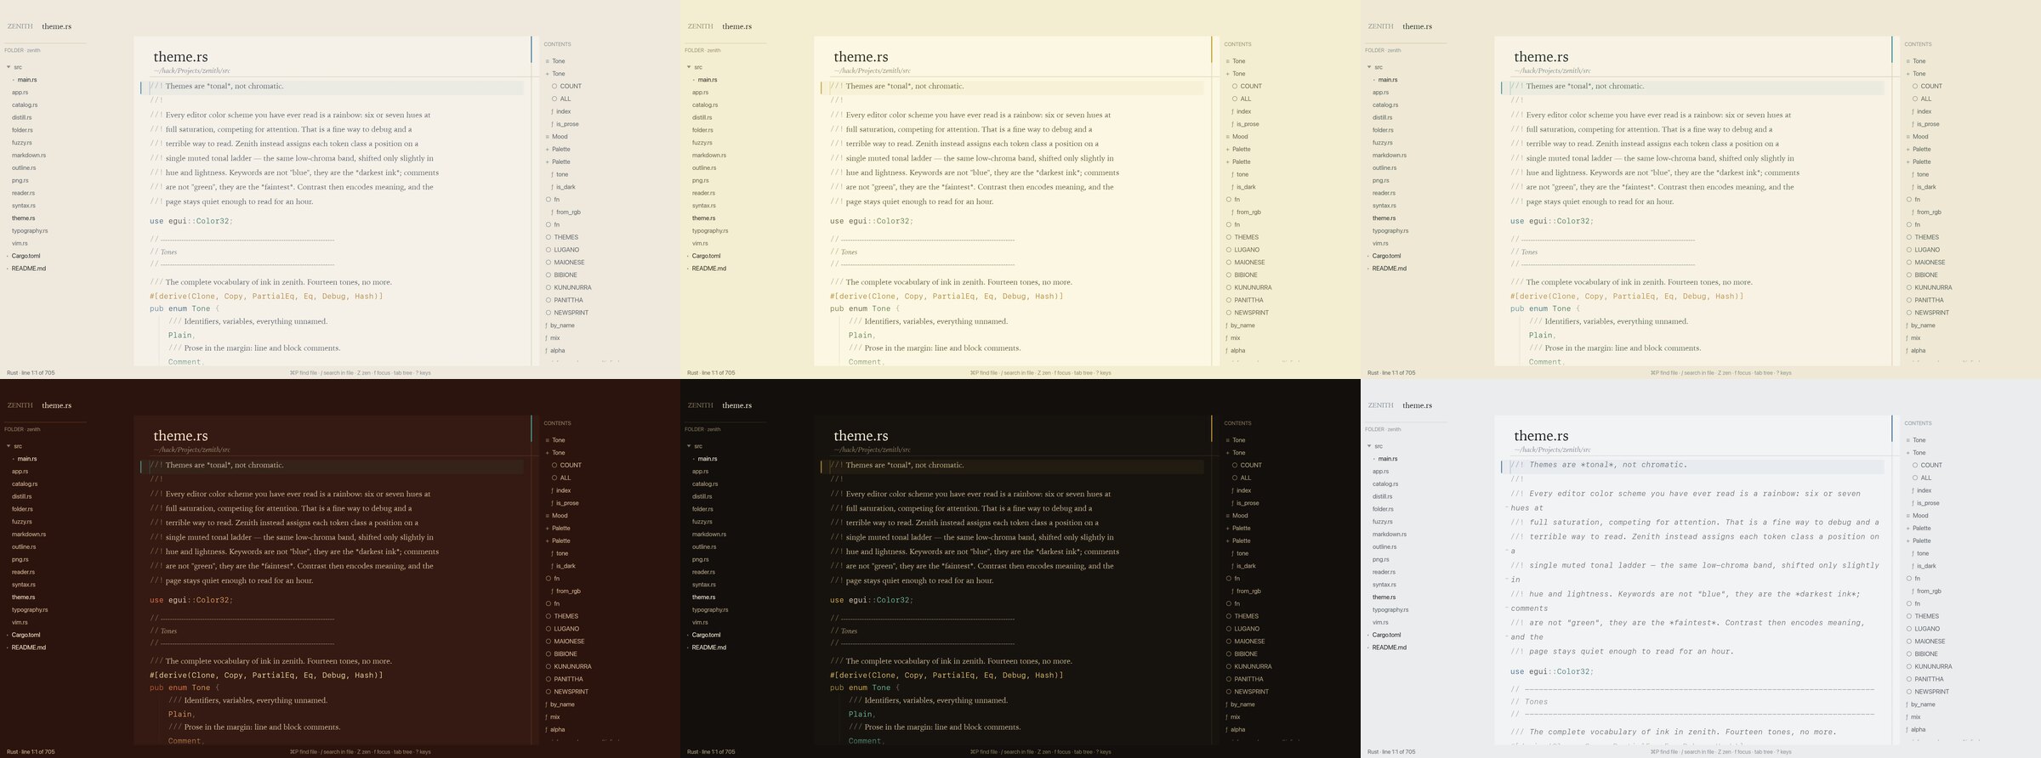The height and width of the screenshot is (758, 2041).
Task: Click struct icon beside Mood in black window
Action: point(1228,516)
